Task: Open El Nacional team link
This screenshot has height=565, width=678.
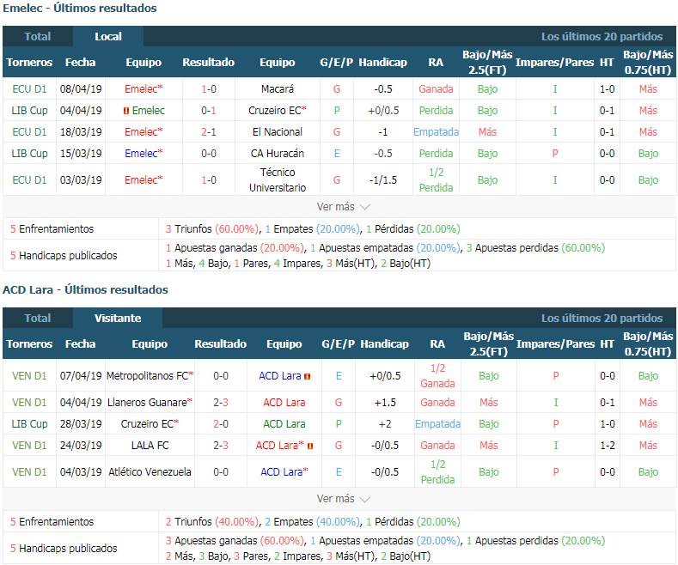Action: pyautogui.click(x=278, y=131)
